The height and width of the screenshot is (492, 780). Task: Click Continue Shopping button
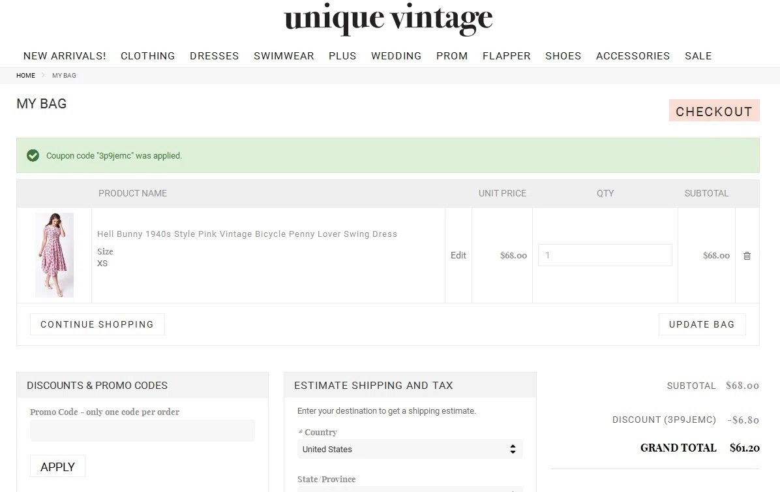(x=97, y=324)
